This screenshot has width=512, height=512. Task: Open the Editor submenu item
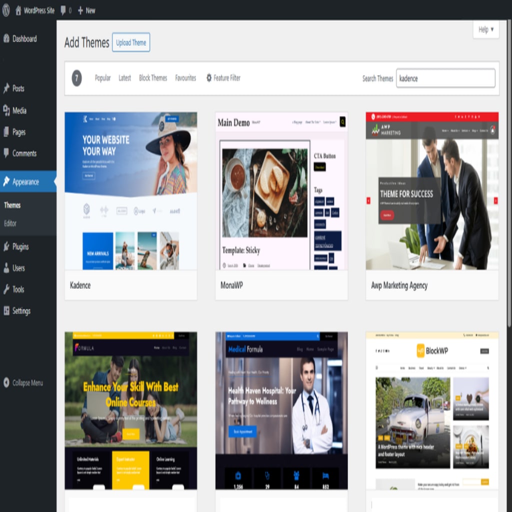(x=10, y=223)
